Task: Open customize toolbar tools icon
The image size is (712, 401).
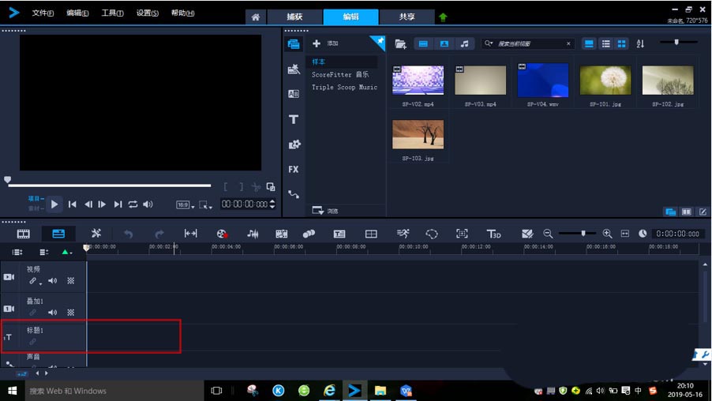Action: pos(96,234)
